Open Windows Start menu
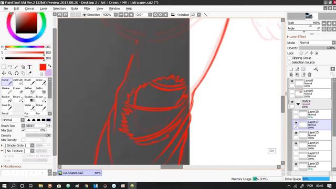336x189 pixels. (4, 185)
